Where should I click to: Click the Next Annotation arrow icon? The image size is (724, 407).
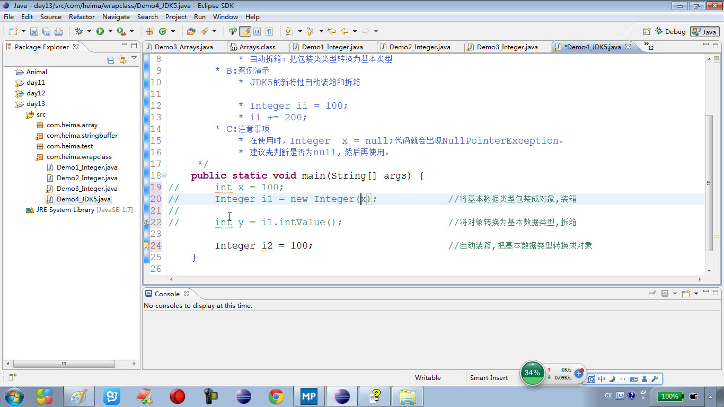click(289, 32)
